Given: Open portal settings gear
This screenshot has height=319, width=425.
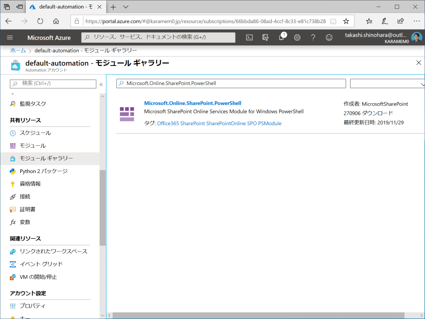Looking at the screenshot, I should pos(297,38).
